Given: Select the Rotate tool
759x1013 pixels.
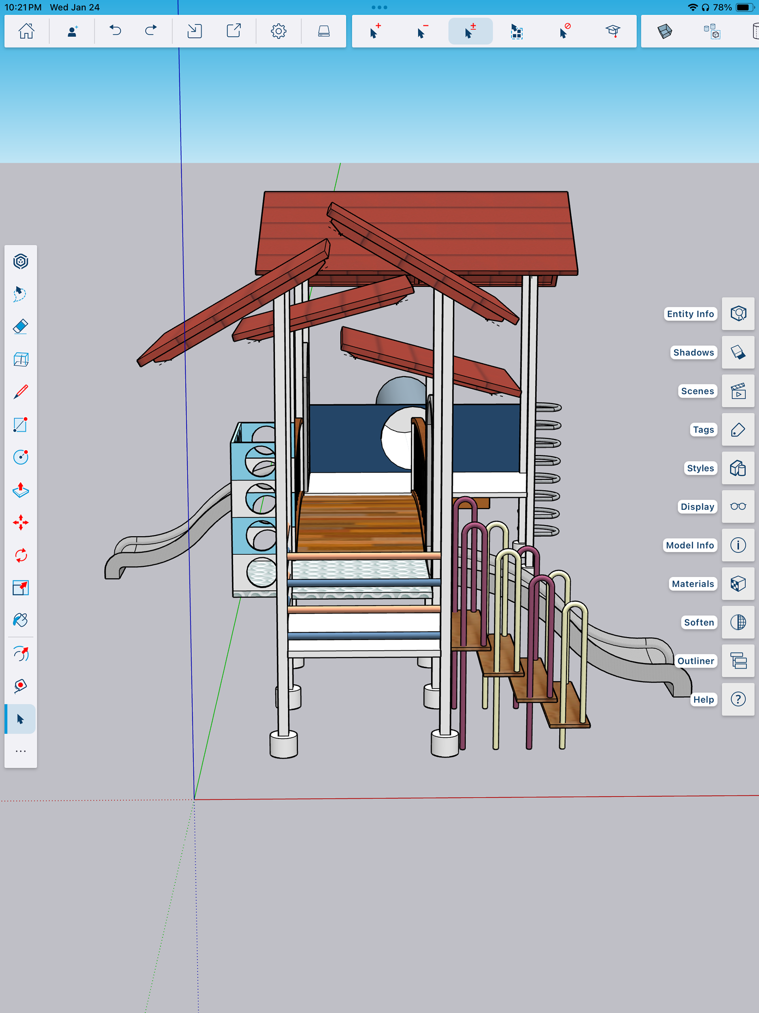Looking at the screenshot, I should tap(21, 555).
